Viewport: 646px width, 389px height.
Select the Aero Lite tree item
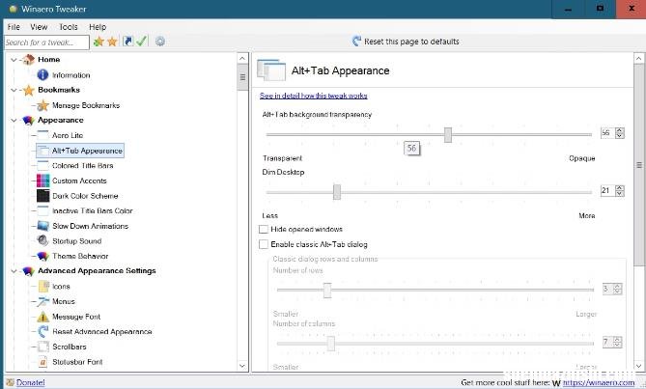(x=68, y=135)
